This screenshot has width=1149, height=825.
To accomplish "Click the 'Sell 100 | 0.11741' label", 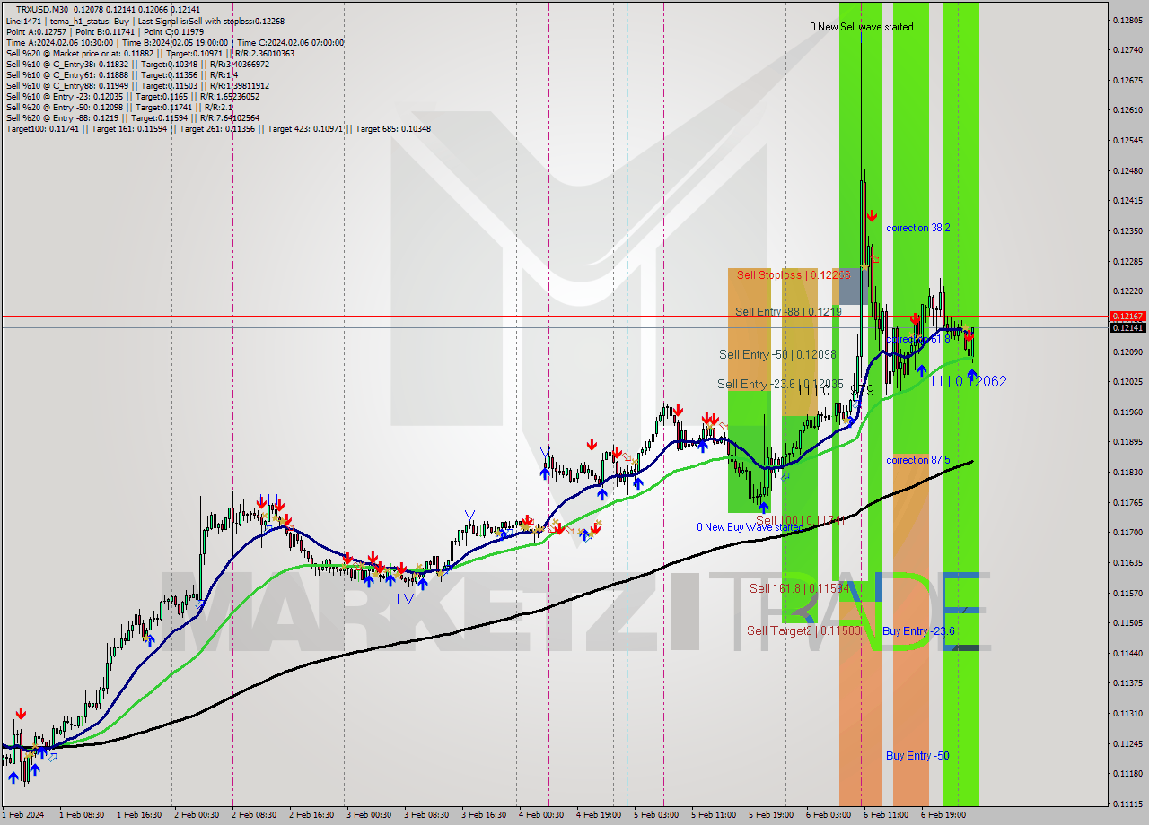I will click(799, 520).
